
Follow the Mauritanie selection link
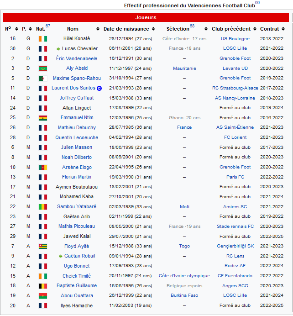184,68
